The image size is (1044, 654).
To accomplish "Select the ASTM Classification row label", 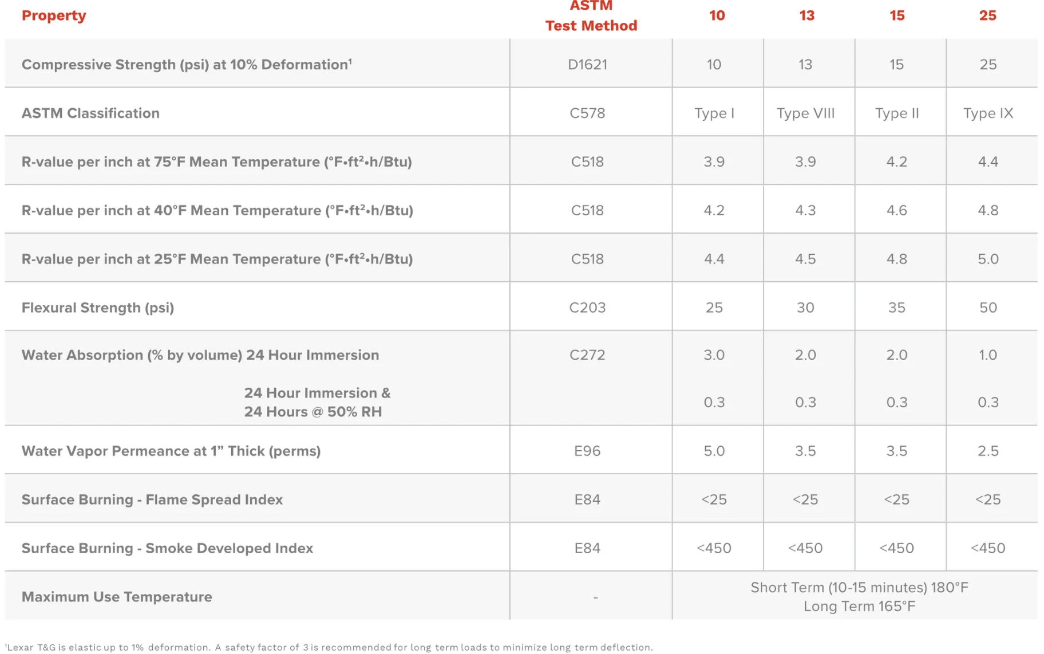I will [90, 113].
